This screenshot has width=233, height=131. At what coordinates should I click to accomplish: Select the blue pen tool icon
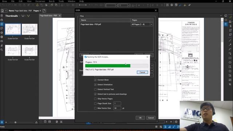coord(181,5)
